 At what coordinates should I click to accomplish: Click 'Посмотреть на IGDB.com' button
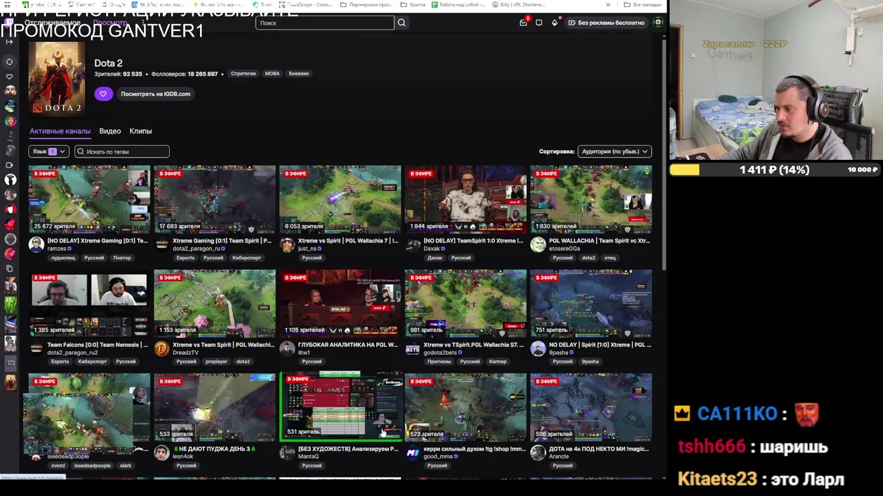(155, 94)
